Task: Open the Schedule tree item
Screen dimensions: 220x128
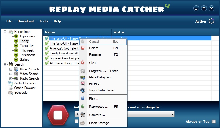Action: [x=21, y=93]
